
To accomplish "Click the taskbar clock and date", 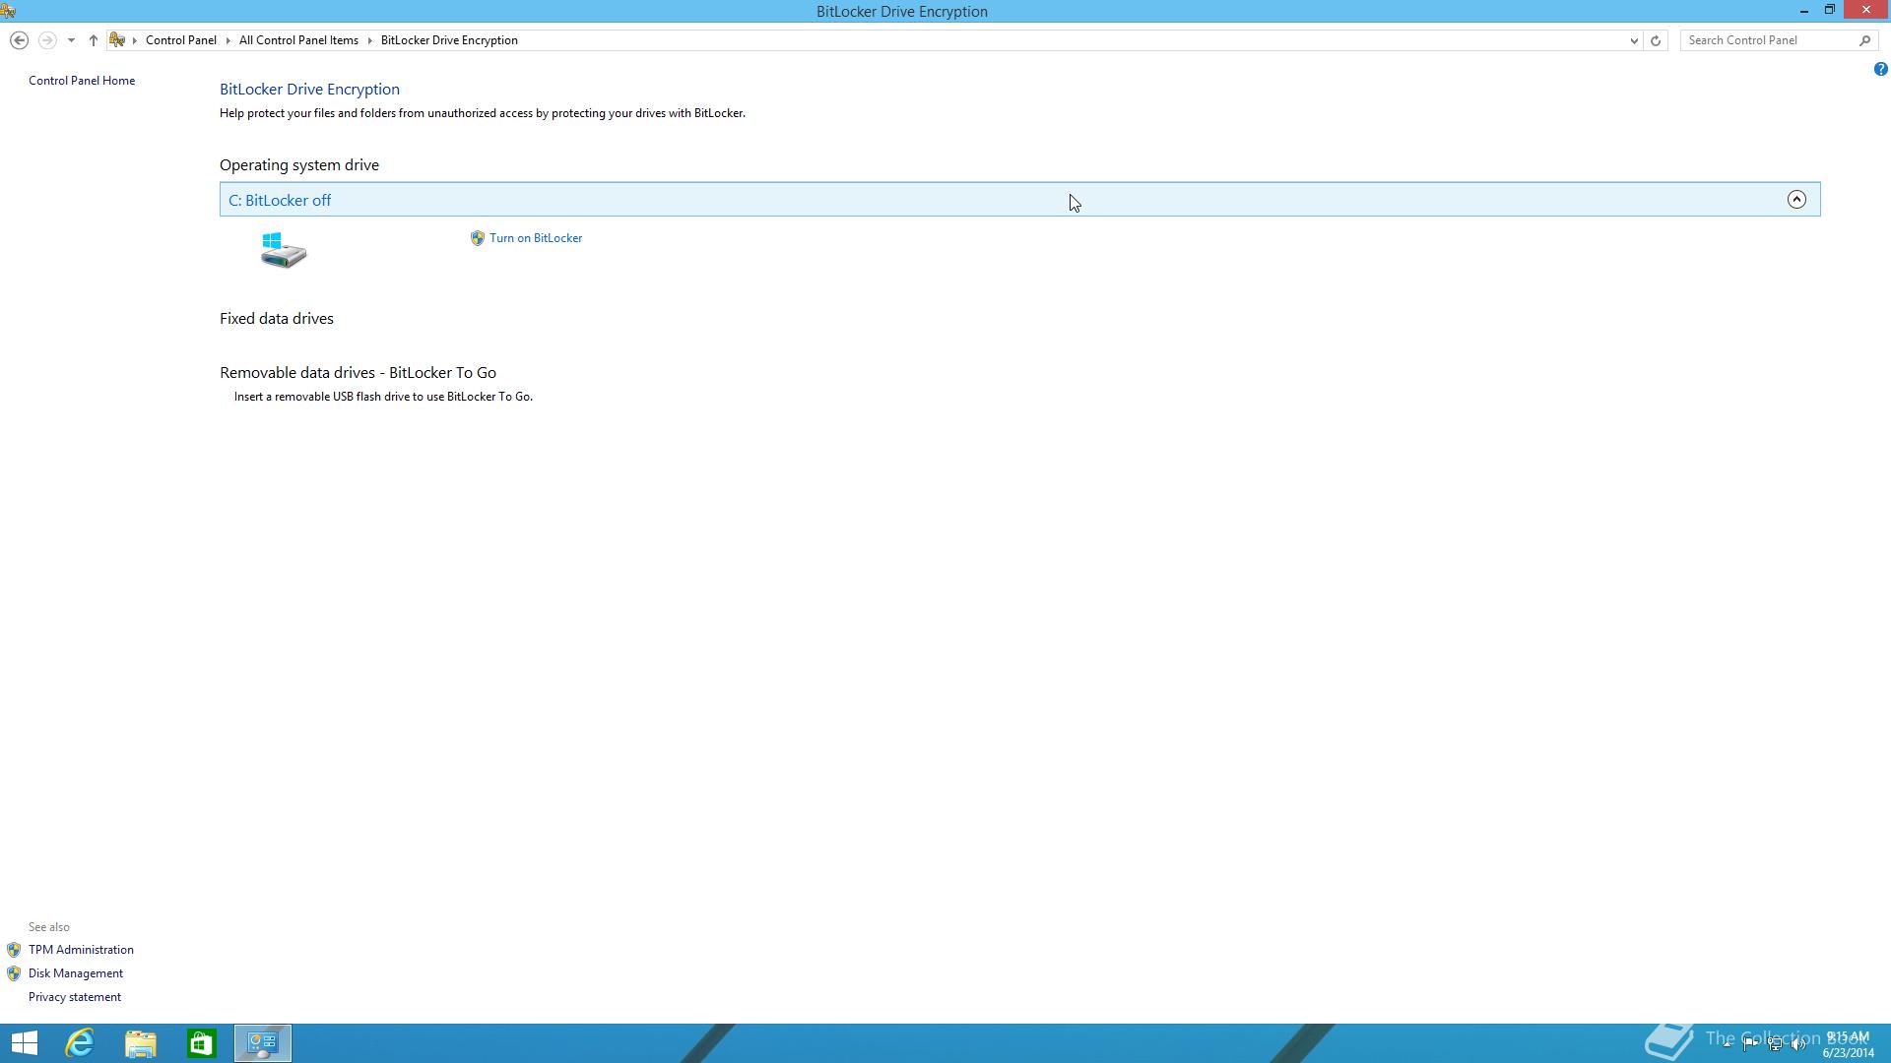I will click(1849, 1044).
